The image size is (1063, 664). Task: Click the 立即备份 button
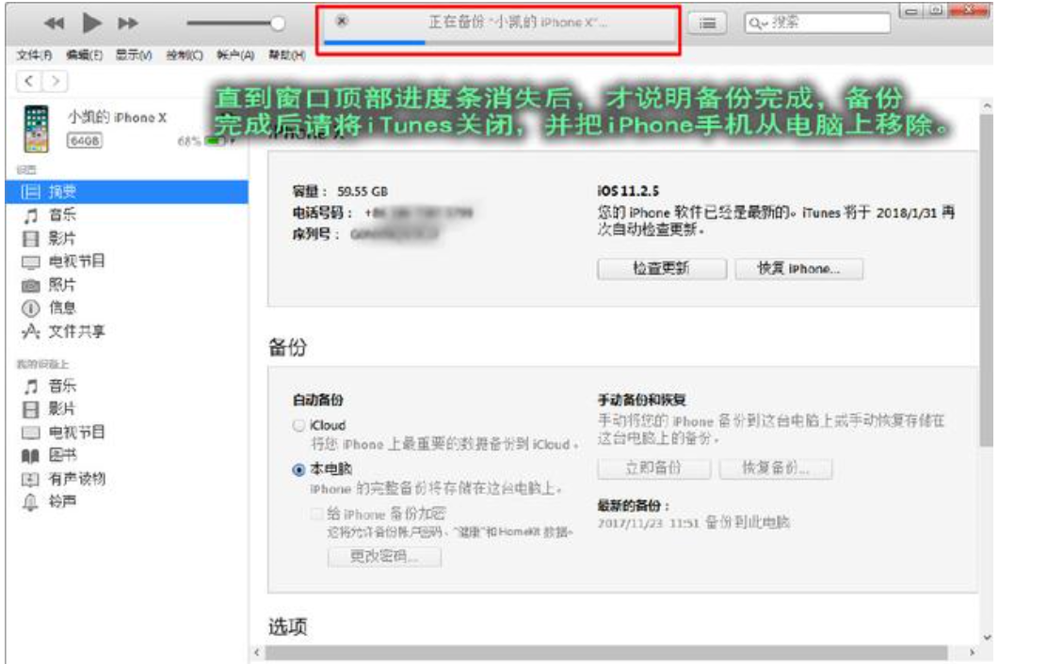click(653, 467)
